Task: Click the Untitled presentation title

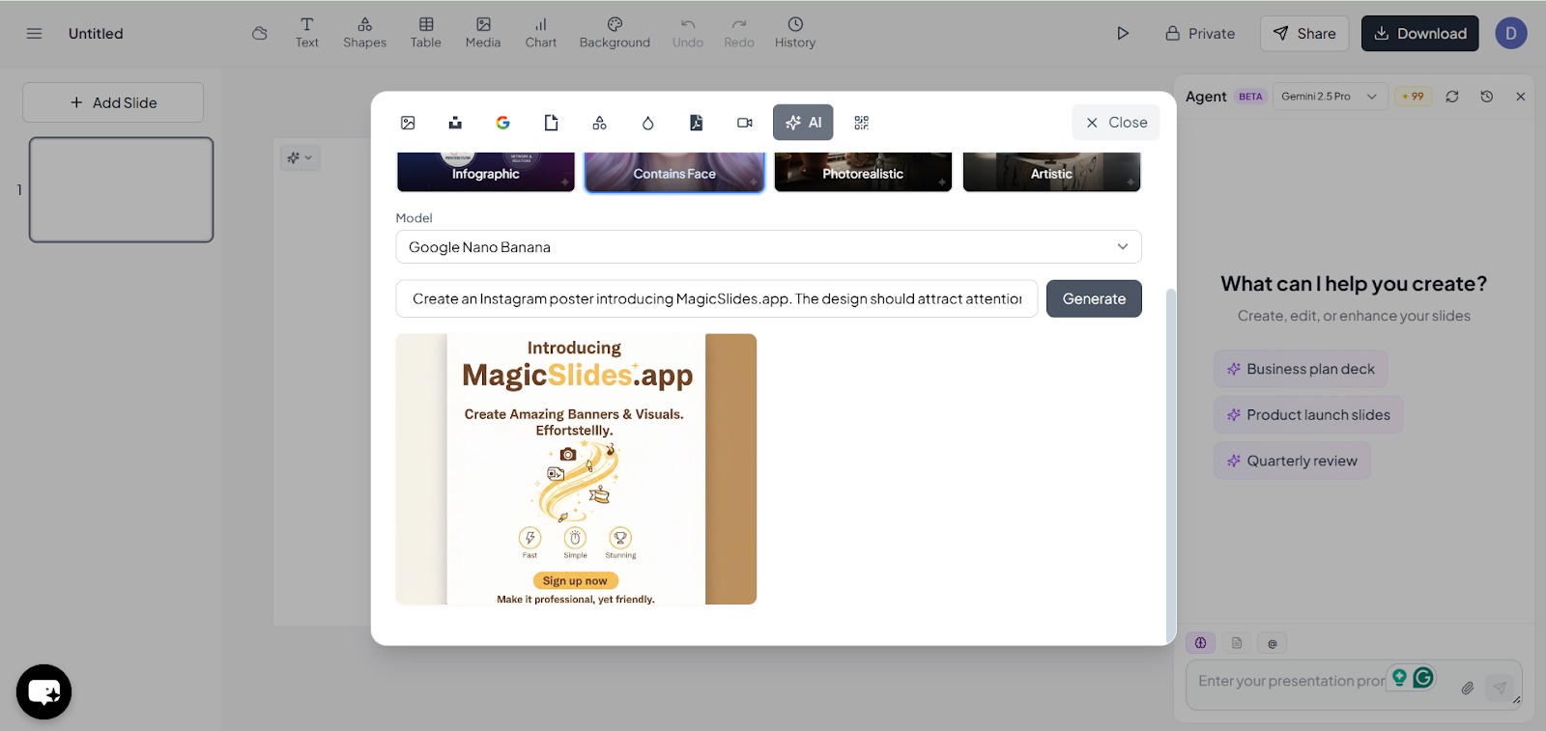Action: click(x=96, y=34)
